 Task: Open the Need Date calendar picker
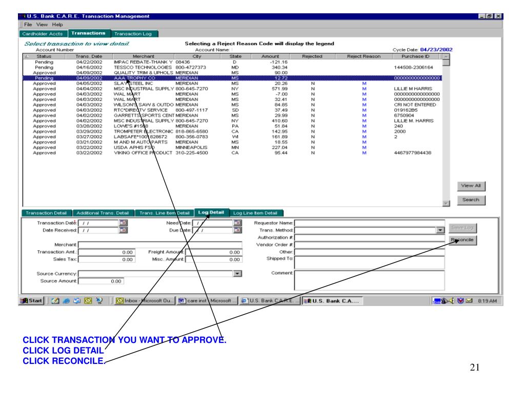click(237, 223)
